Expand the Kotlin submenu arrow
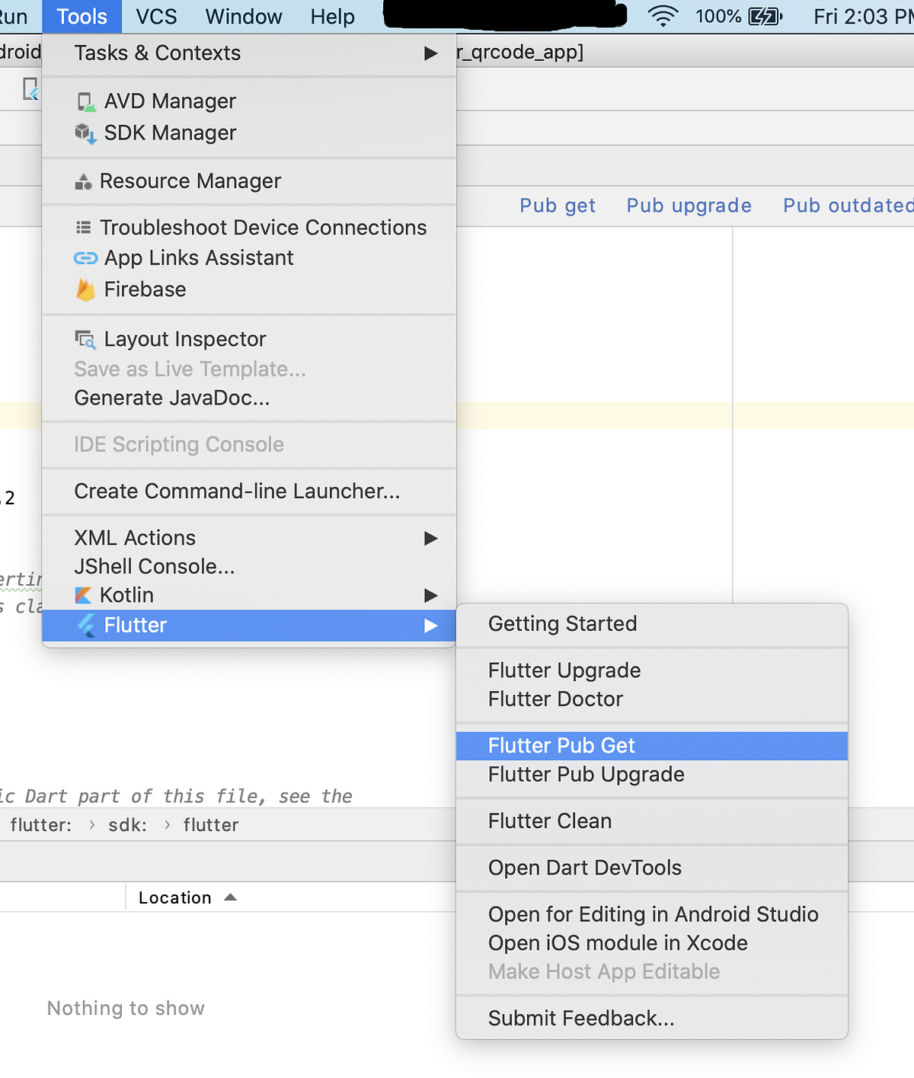Screen dimensions: 914x1078 [x=431, y=595]
